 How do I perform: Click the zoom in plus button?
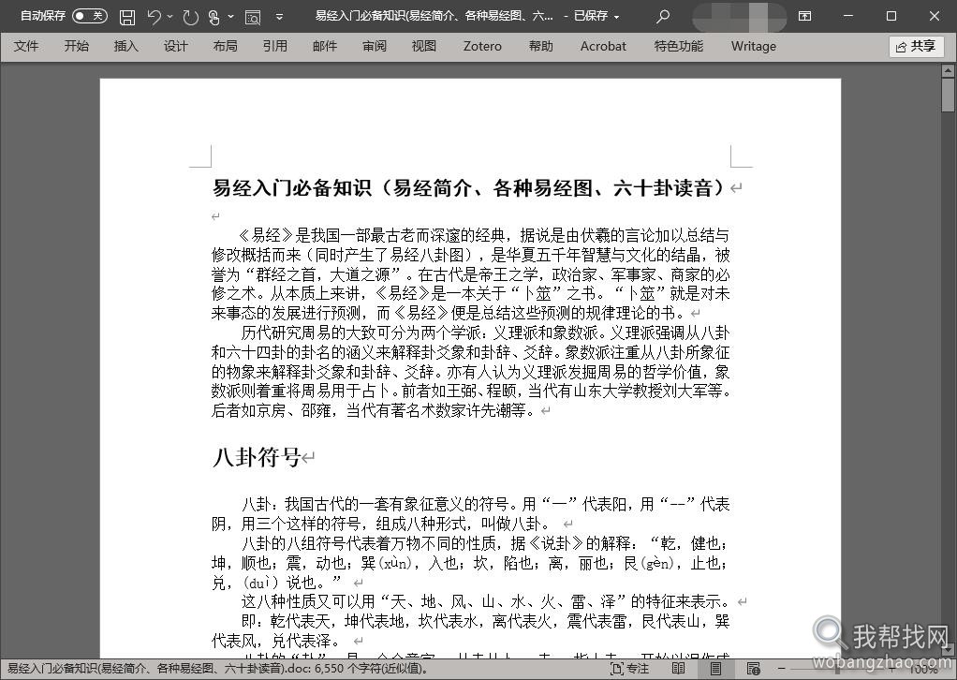coord(891,669)
